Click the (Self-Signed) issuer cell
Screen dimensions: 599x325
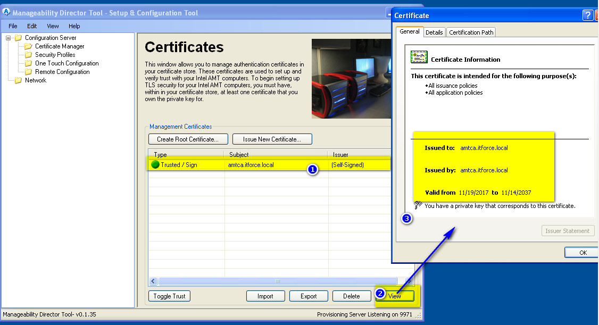pos(347,164)
